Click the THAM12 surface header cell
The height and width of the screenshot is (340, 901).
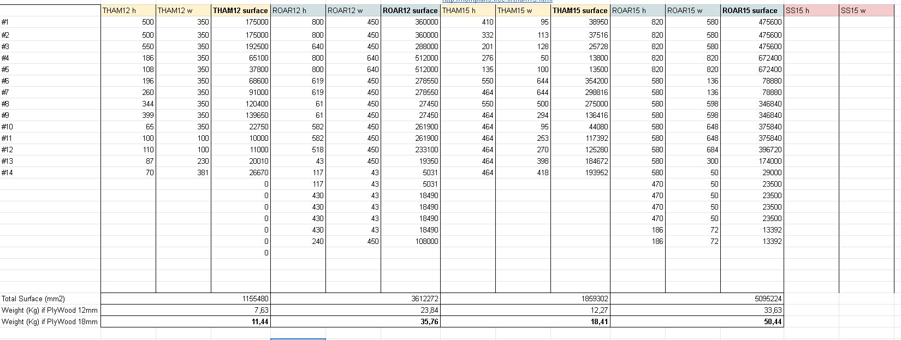[241, 10]
